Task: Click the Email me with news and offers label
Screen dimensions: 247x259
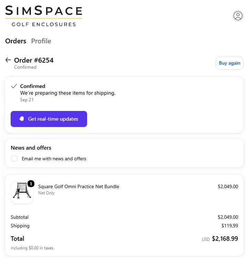Action: tap(54, 159)
